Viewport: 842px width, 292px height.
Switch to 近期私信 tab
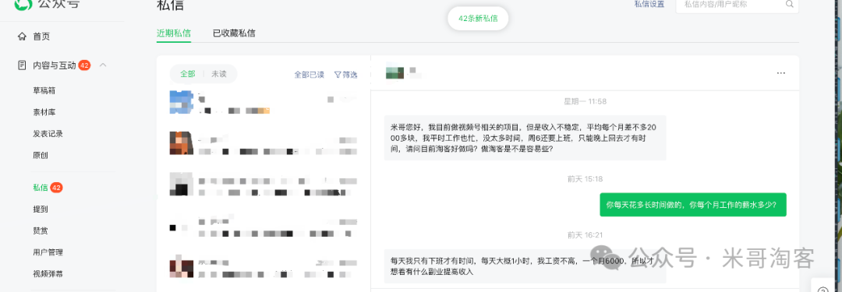tap(174, 33)
